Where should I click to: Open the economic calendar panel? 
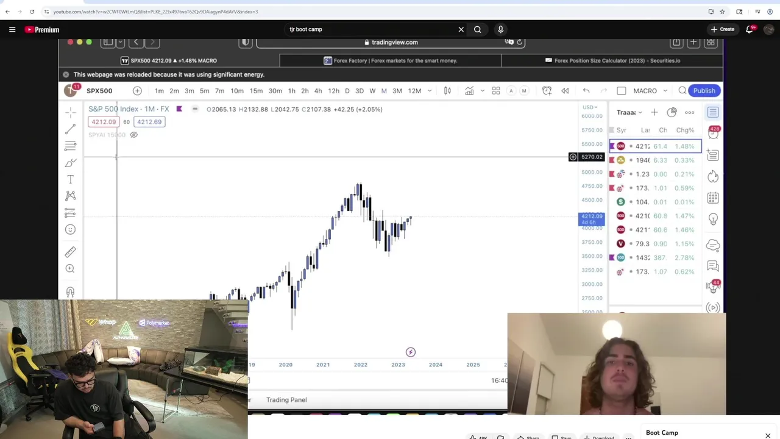(713, 198)
